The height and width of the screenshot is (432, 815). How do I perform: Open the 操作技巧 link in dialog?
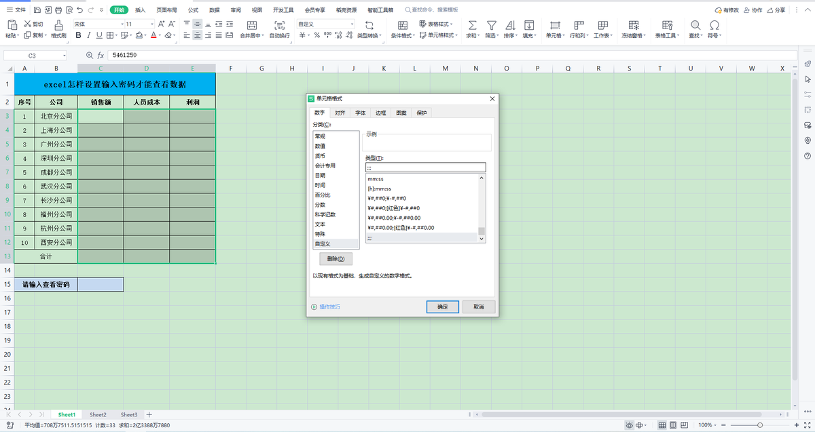tap(329, 307)
